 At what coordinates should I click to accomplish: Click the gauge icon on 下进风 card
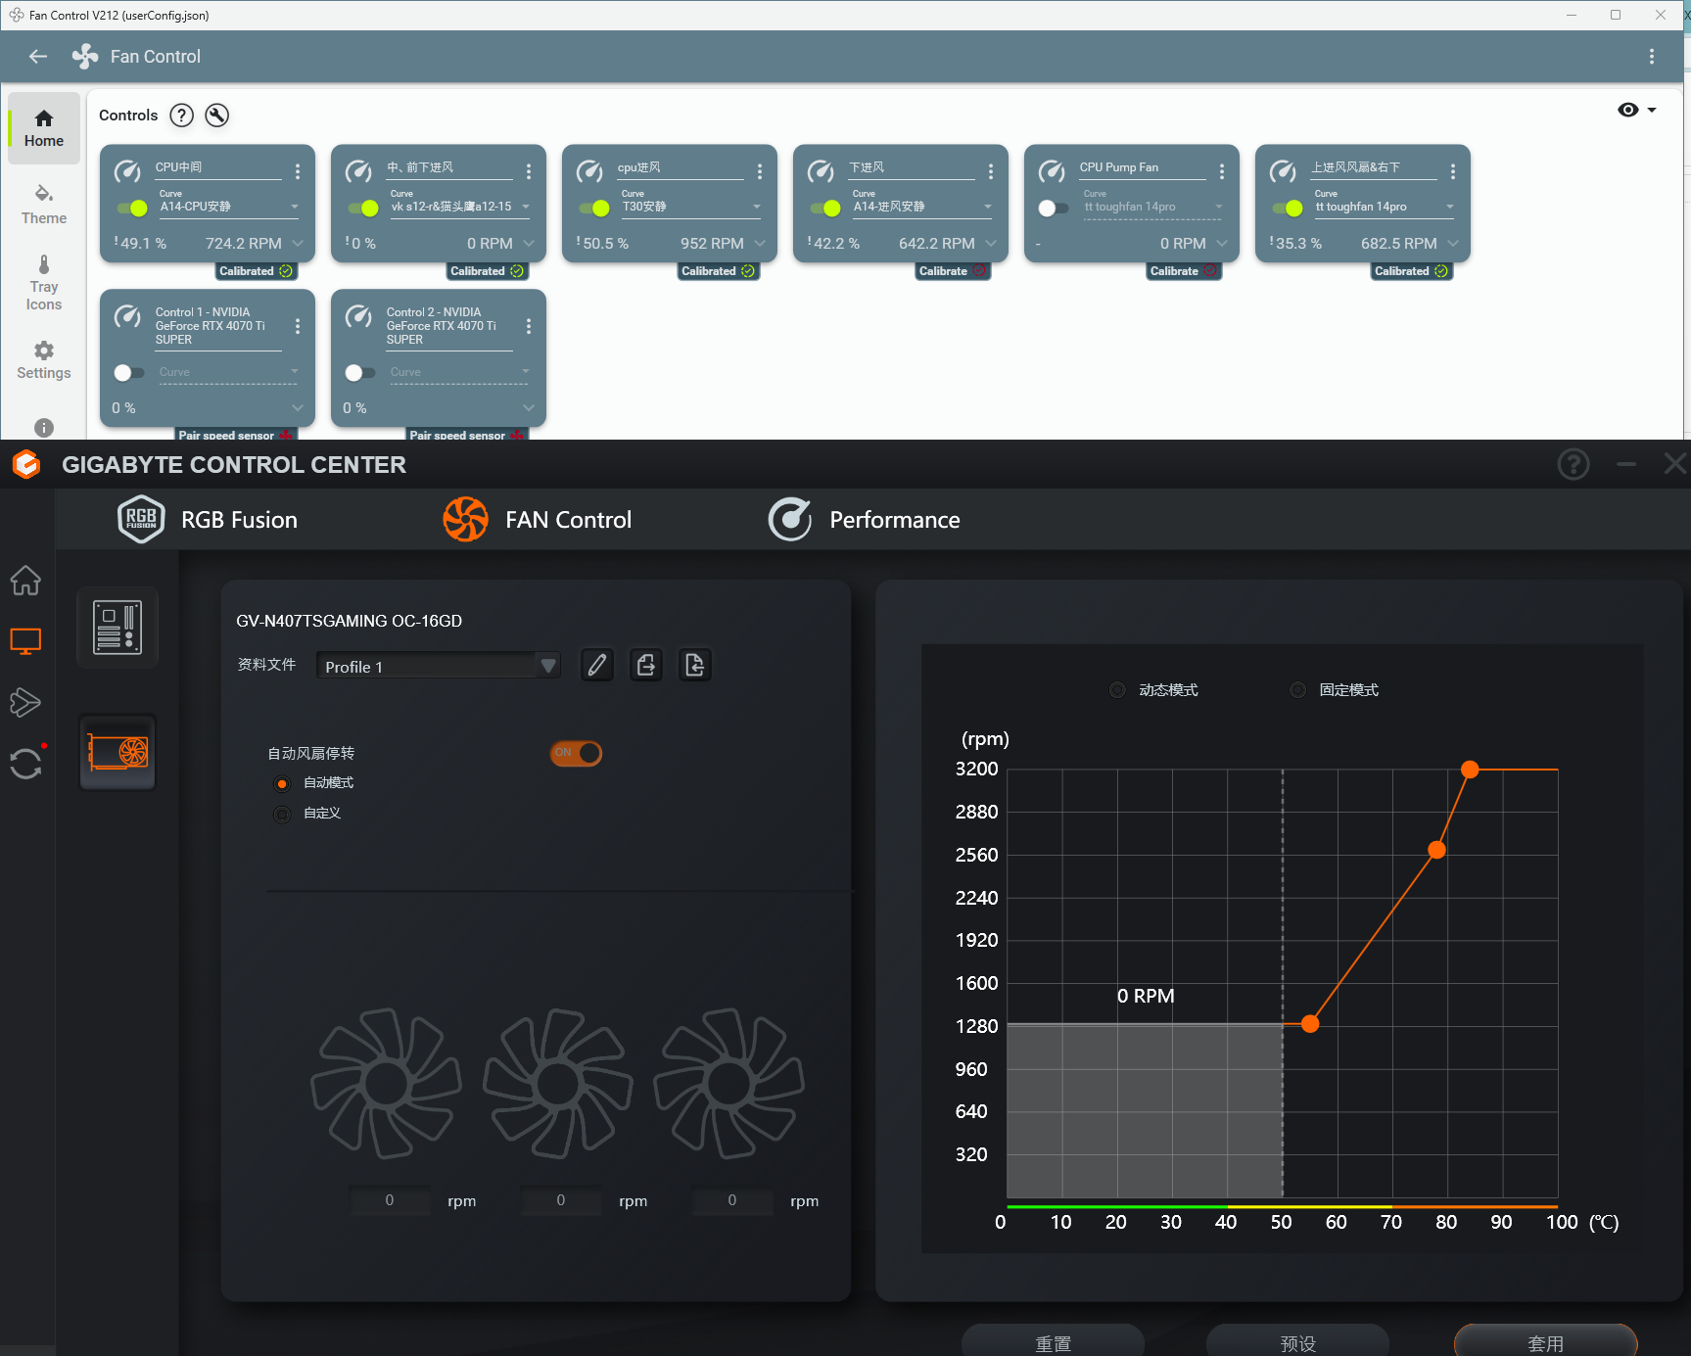[x=821, y=172]
